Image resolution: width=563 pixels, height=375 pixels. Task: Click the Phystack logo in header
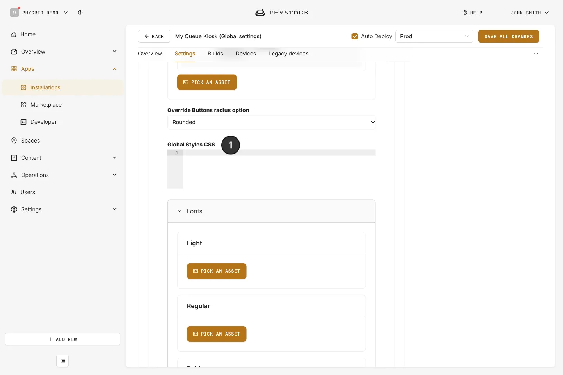point(281,12)
